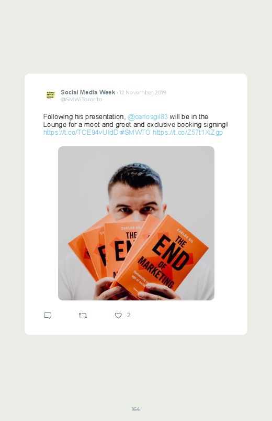272x421 pixels.
Task: Click the retweet arrows icon
Action: click(x=83, y=316)
